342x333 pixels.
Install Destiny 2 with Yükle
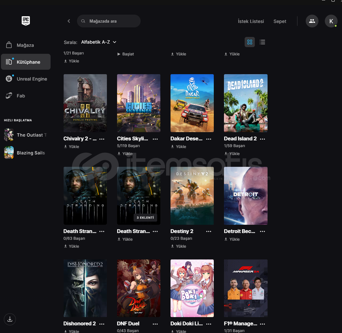tap(178, 246)
